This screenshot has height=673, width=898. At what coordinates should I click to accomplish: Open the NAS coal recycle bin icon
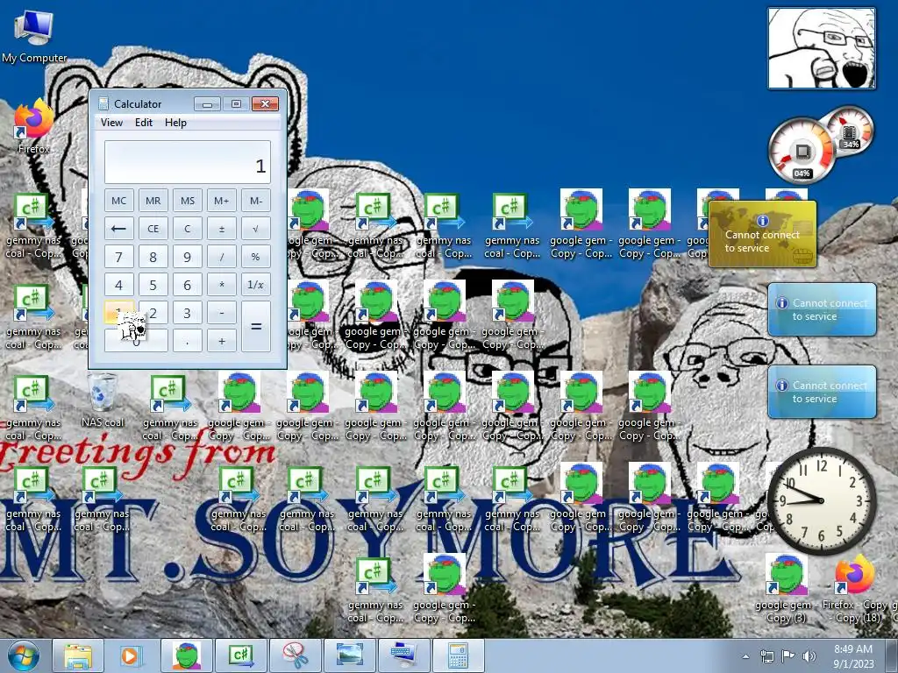(x=103, y=400)
